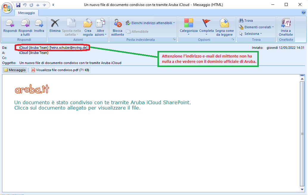Send message via Invia a OneNote
Screen dimensions: 308x195
click(x=286, y=27)
